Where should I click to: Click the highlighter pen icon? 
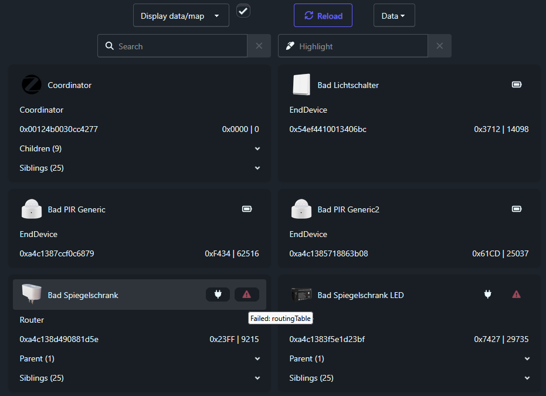(290, 46)
